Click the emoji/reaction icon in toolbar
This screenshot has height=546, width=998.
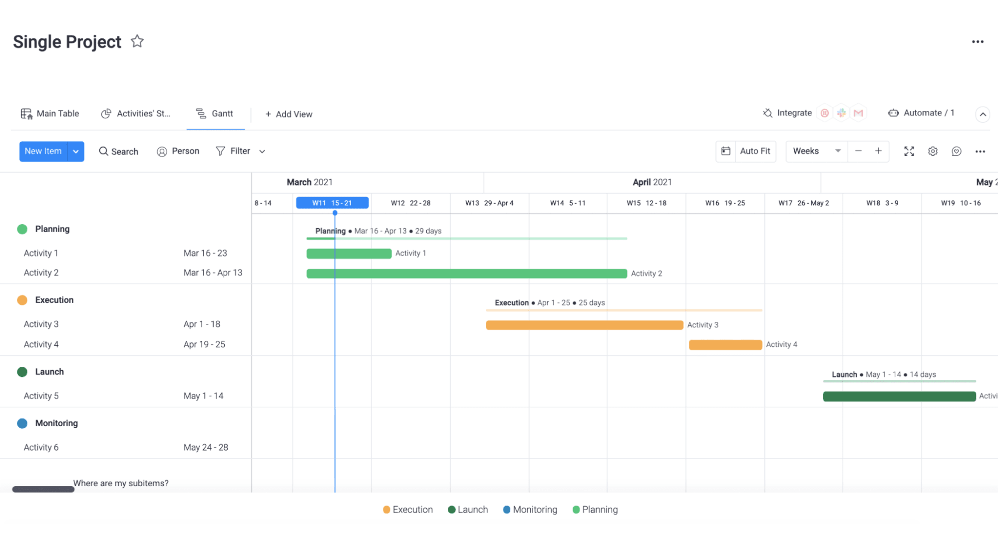coord(956,151)
